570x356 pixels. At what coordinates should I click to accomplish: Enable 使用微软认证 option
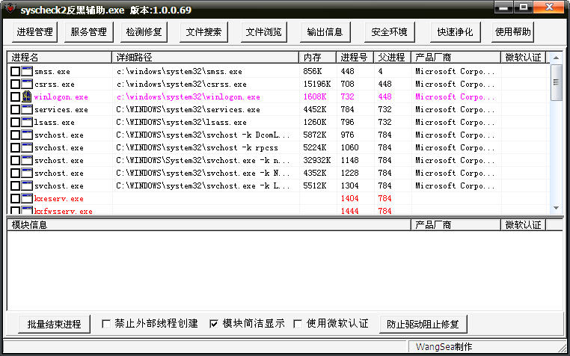pyautogui.click(x=298, y=324)
